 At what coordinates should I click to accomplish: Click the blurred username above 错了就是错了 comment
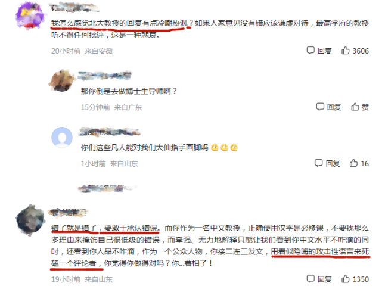pos(67,213)
